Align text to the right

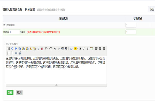coord(104,49)
